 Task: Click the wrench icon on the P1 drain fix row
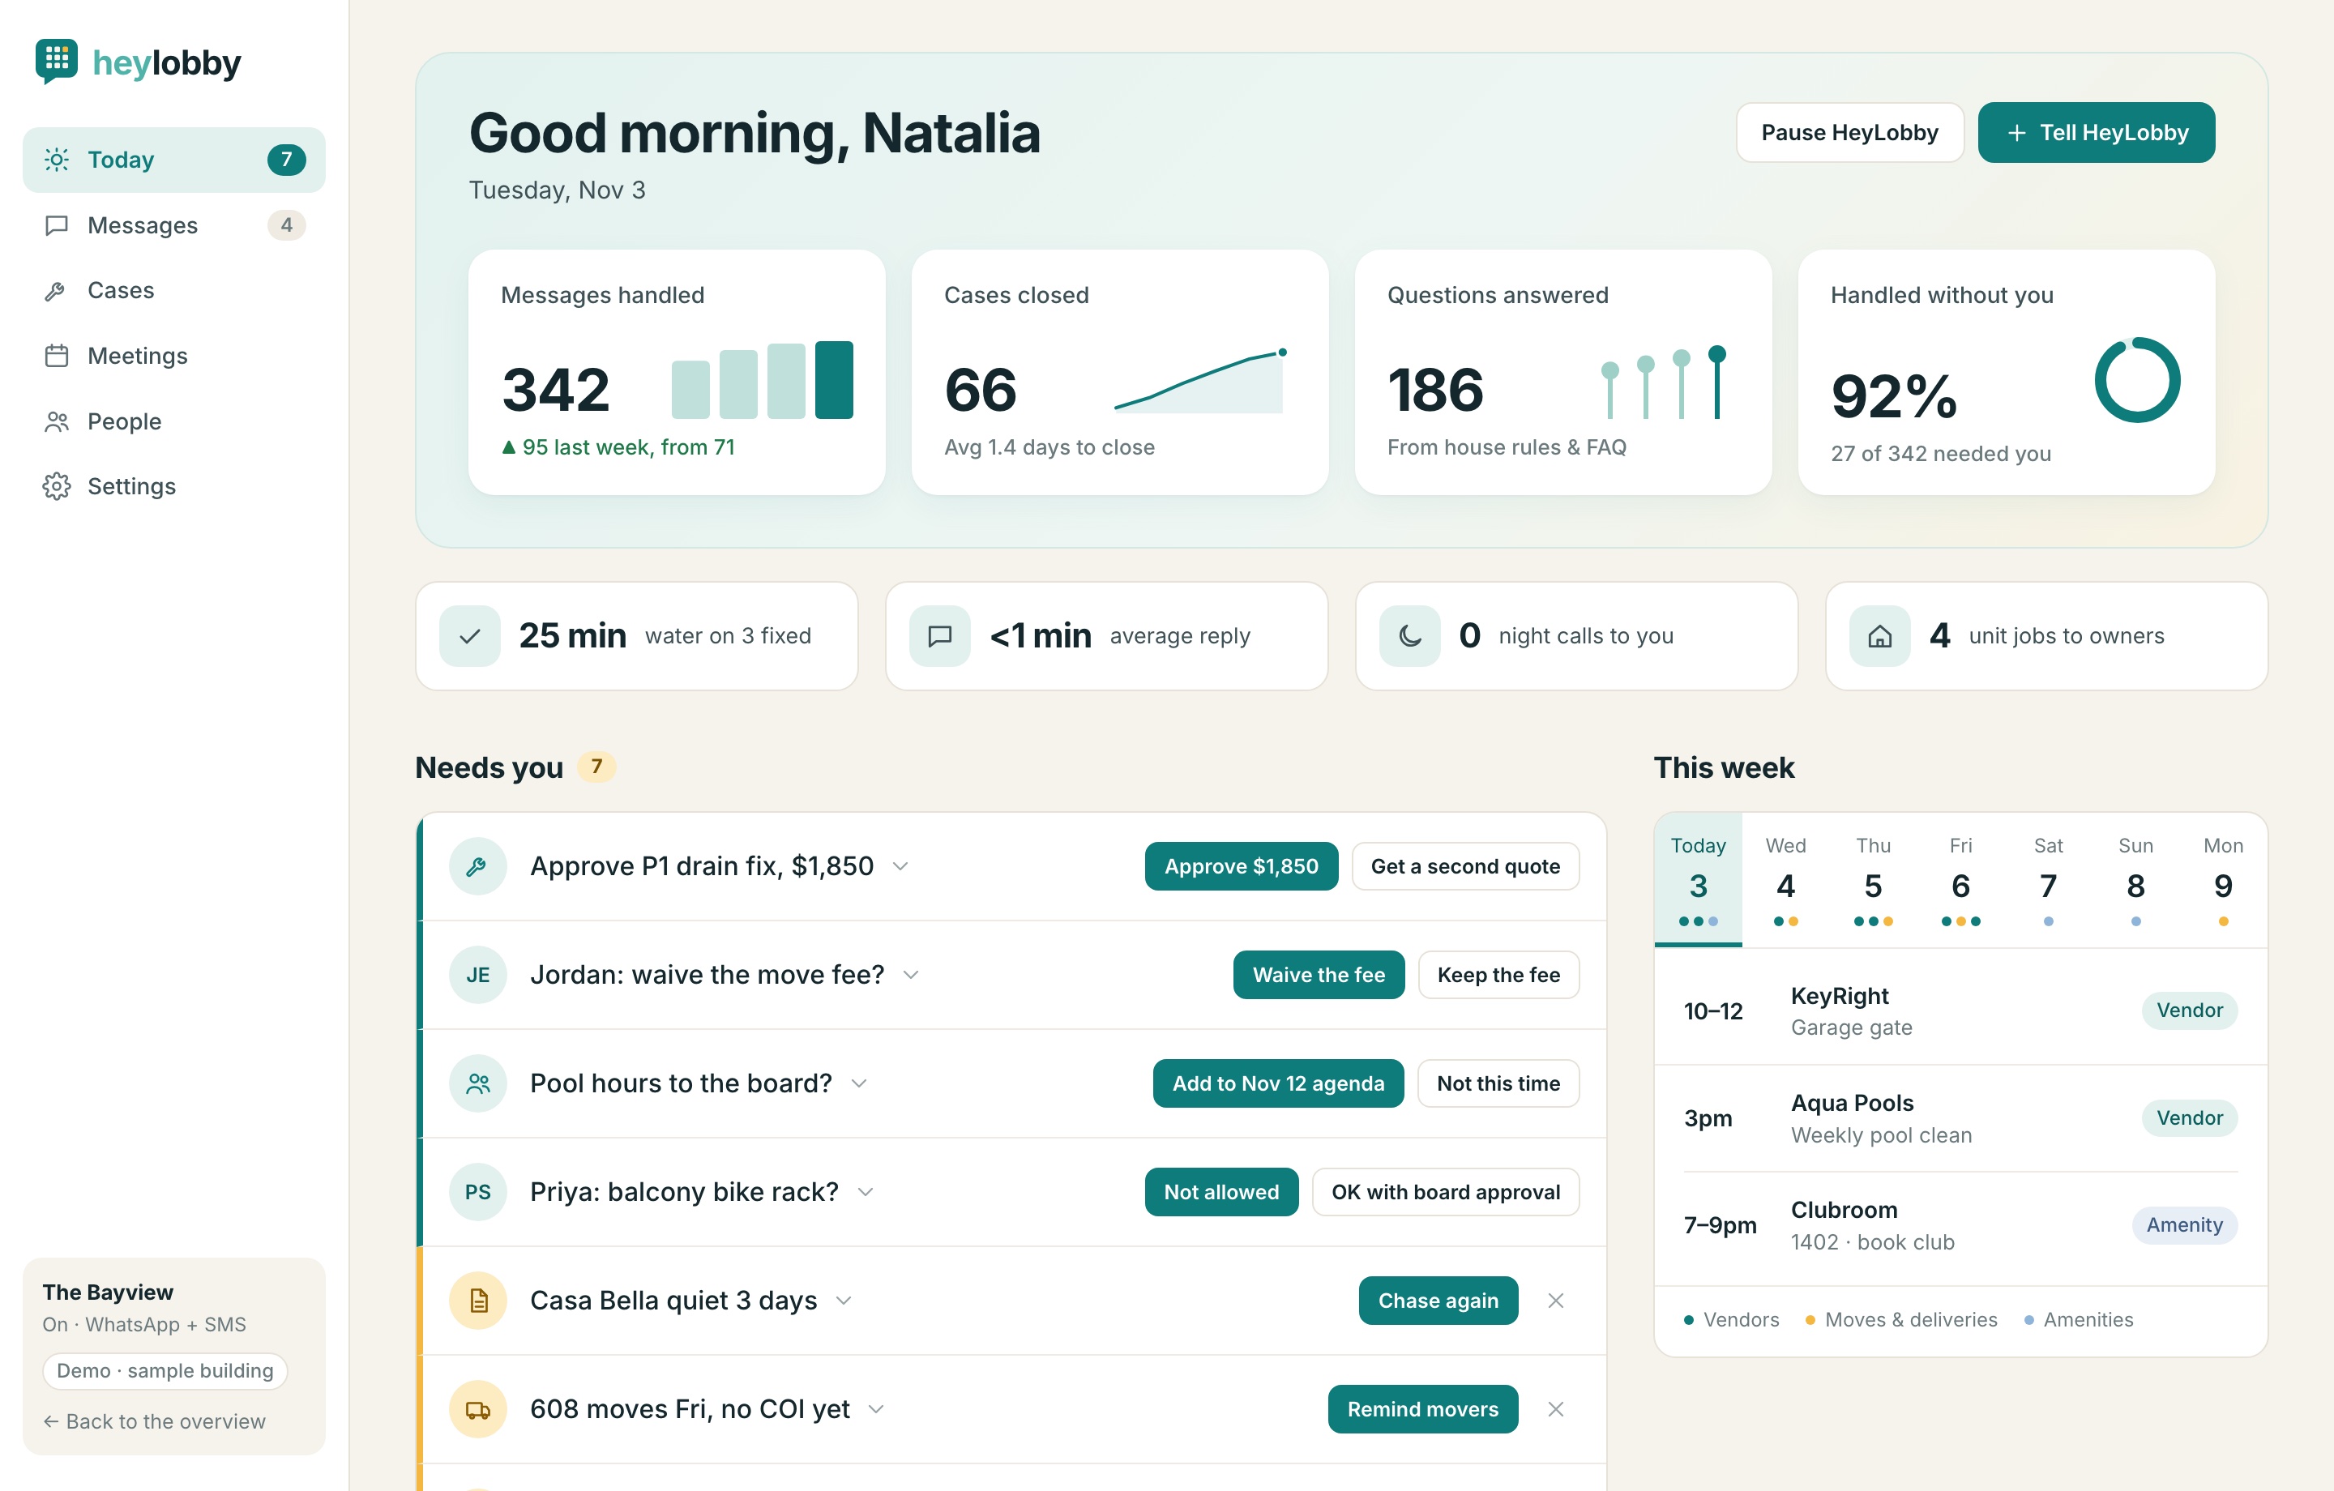(x=478, y=865)
